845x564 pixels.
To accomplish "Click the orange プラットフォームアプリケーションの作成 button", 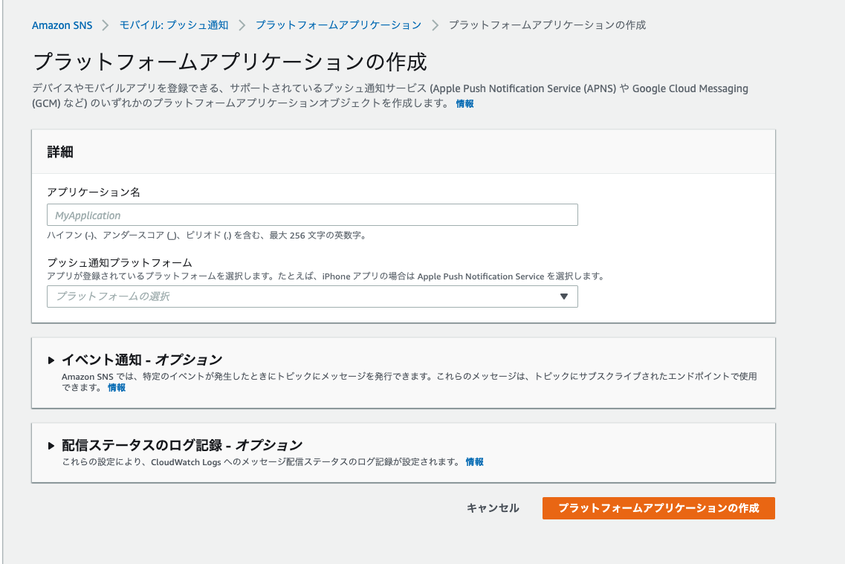I will pos(658,508).
